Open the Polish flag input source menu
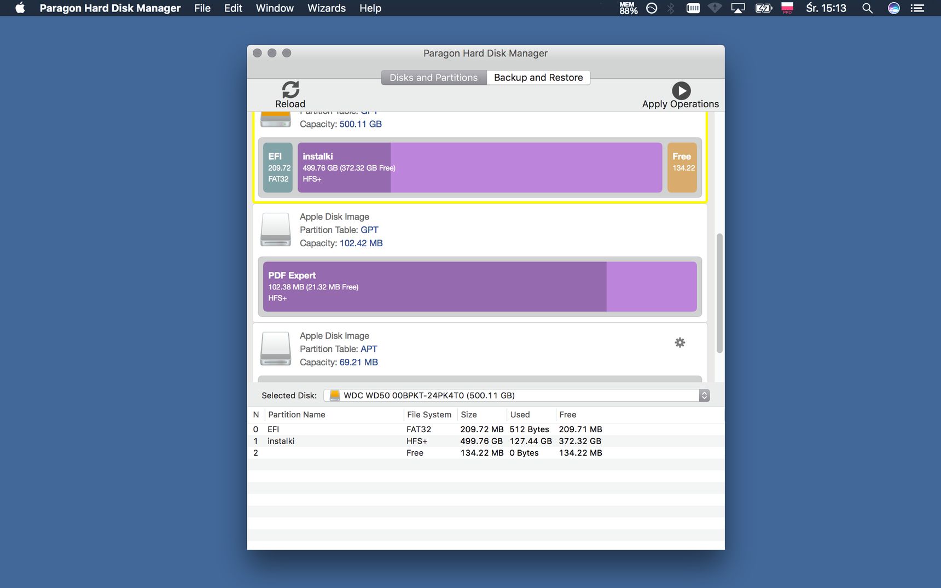Image resolution: width=941 pixels, height=588 pixels. coord(787,8)
